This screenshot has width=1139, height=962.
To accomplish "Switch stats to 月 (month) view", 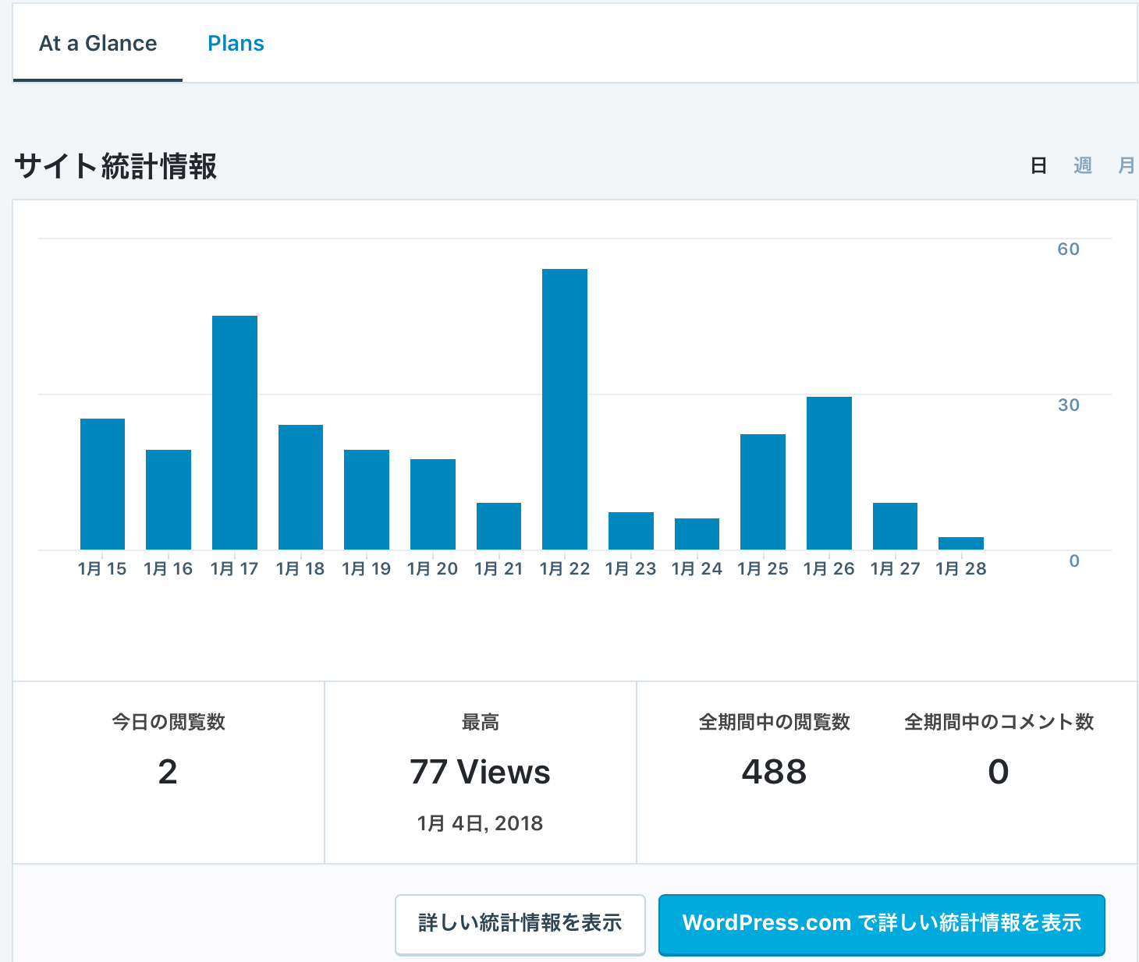I will (1126, 165).
